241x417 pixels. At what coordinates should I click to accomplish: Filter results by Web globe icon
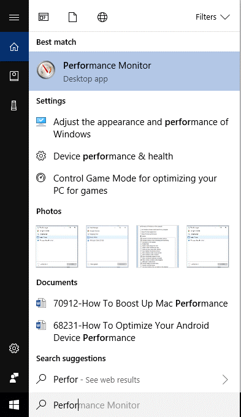(x=102, y=17)
